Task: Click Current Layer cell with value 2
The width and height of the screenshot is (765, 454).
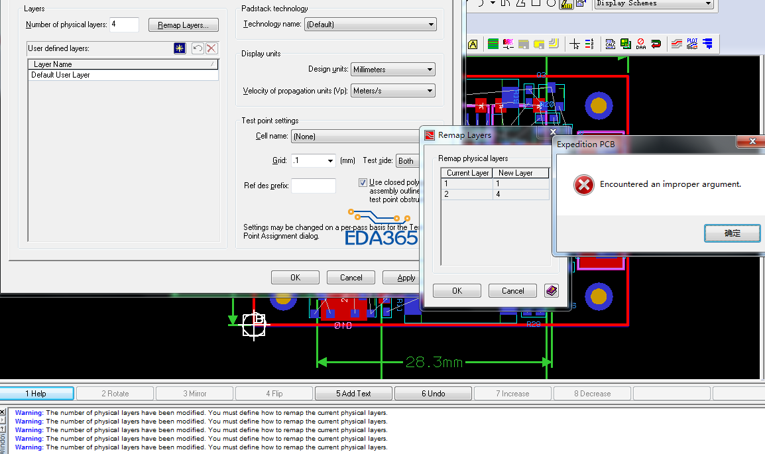Action: tap(467, 194)
